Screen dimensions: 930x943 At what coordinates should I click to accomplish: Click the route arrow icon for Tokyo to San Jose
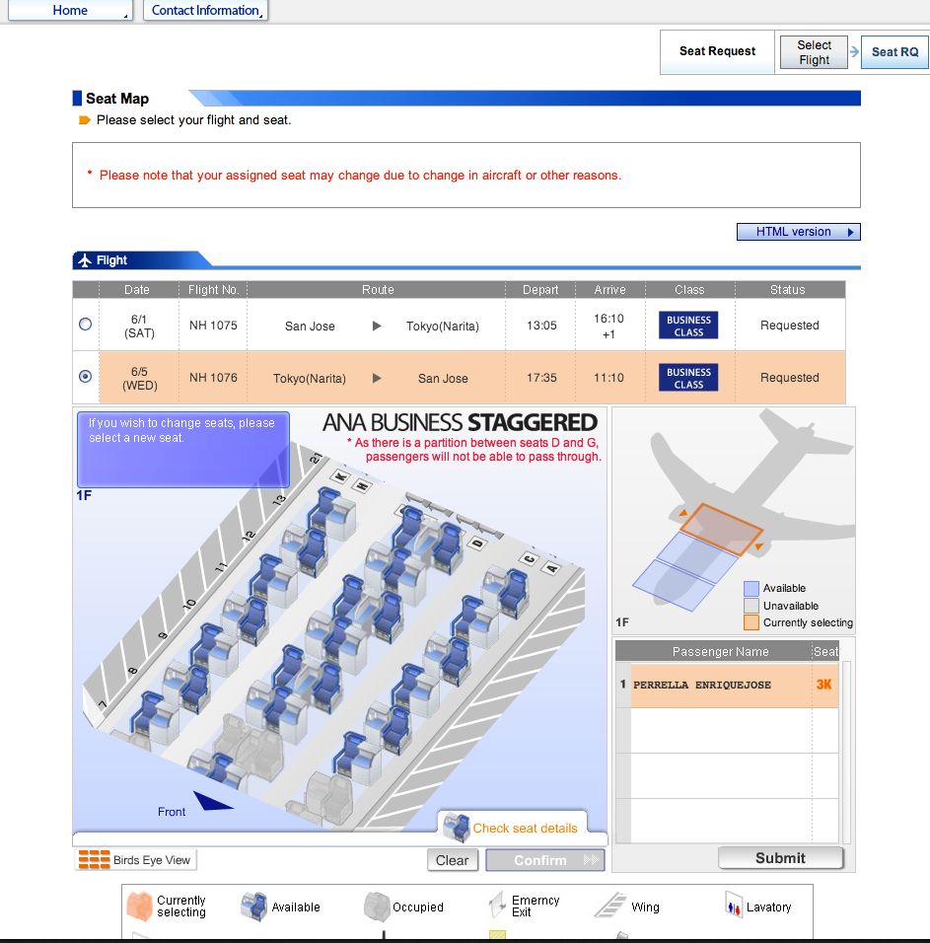click(377, 378)
